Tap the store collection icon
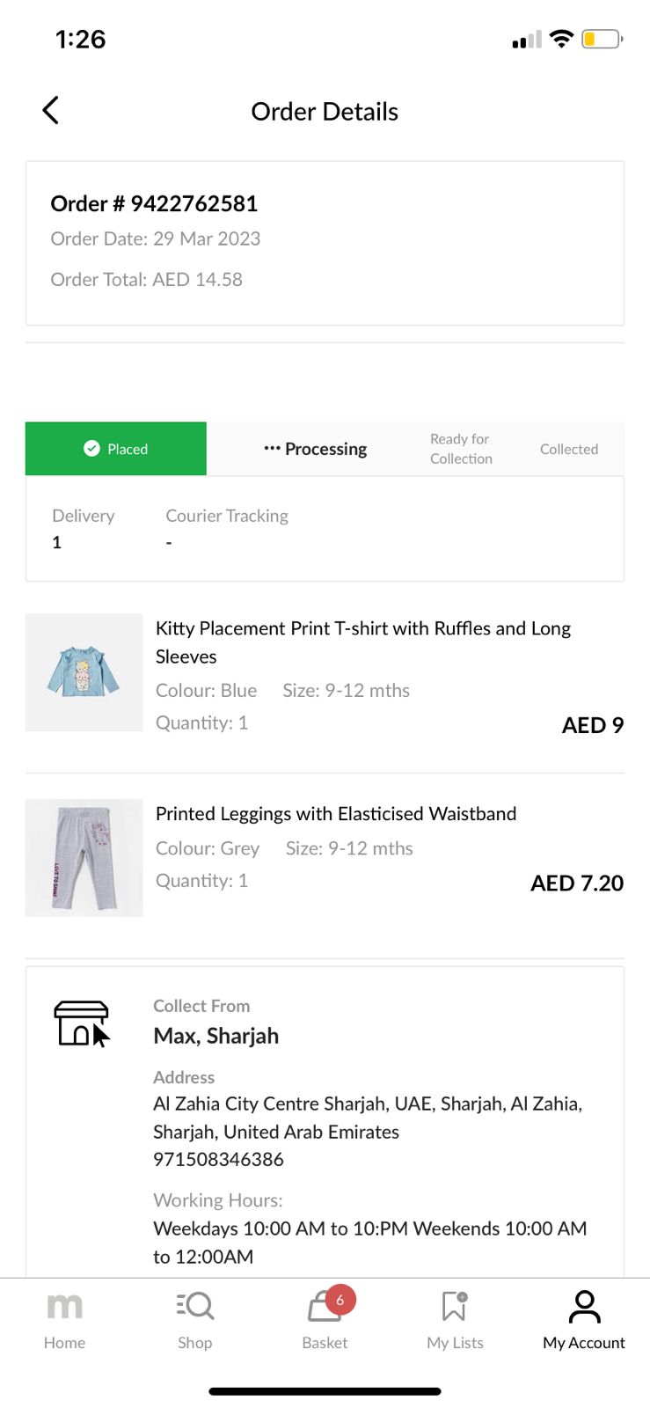650x1408 pixels. point(82,1023)
